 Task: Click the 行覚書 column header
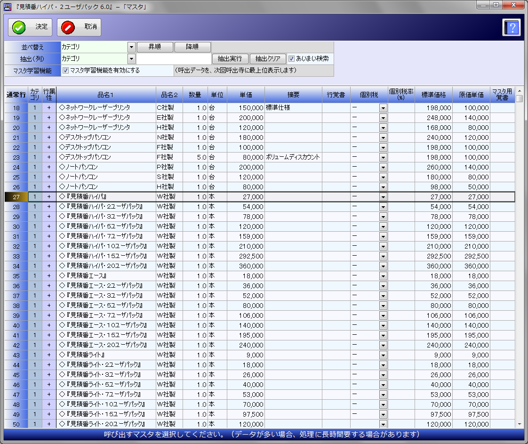pyautogui.click(x=336, y=95)
